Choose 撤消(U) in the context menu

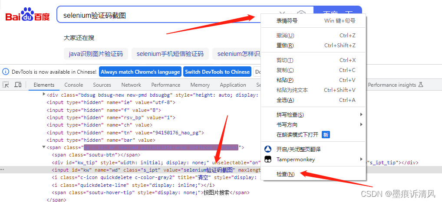[313, 36]
